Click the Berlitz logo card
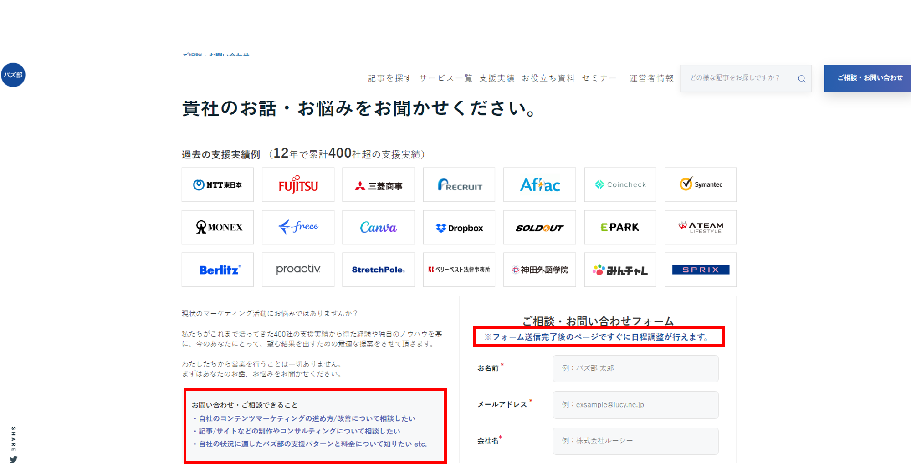The image size is (911, 464). coord(218,270)
